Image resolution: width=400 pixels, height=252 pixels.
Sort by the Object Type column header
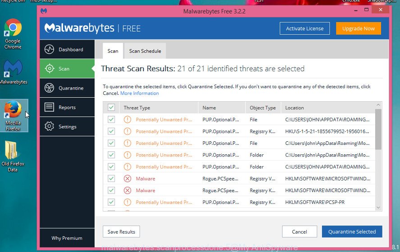click(263, 108)
